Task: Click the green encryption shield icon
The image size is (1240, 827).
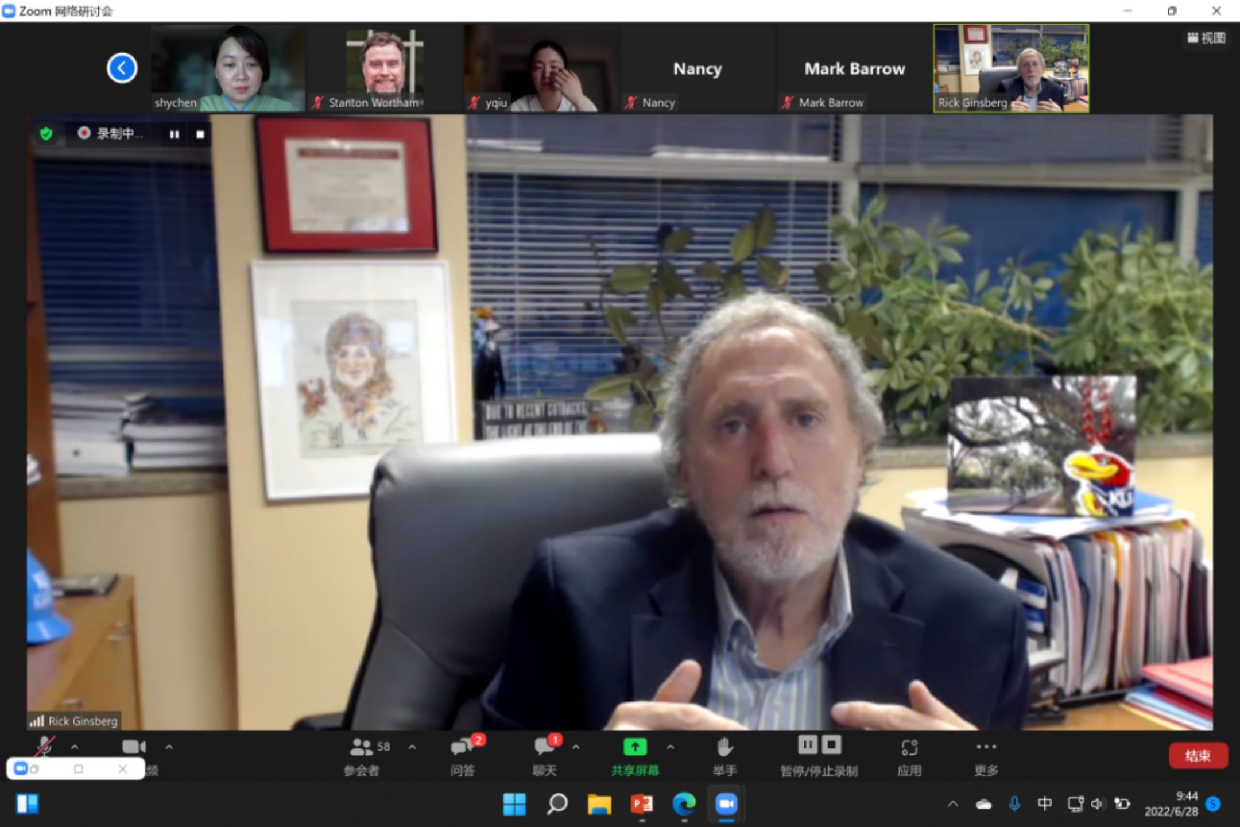Action: (46, 134)
